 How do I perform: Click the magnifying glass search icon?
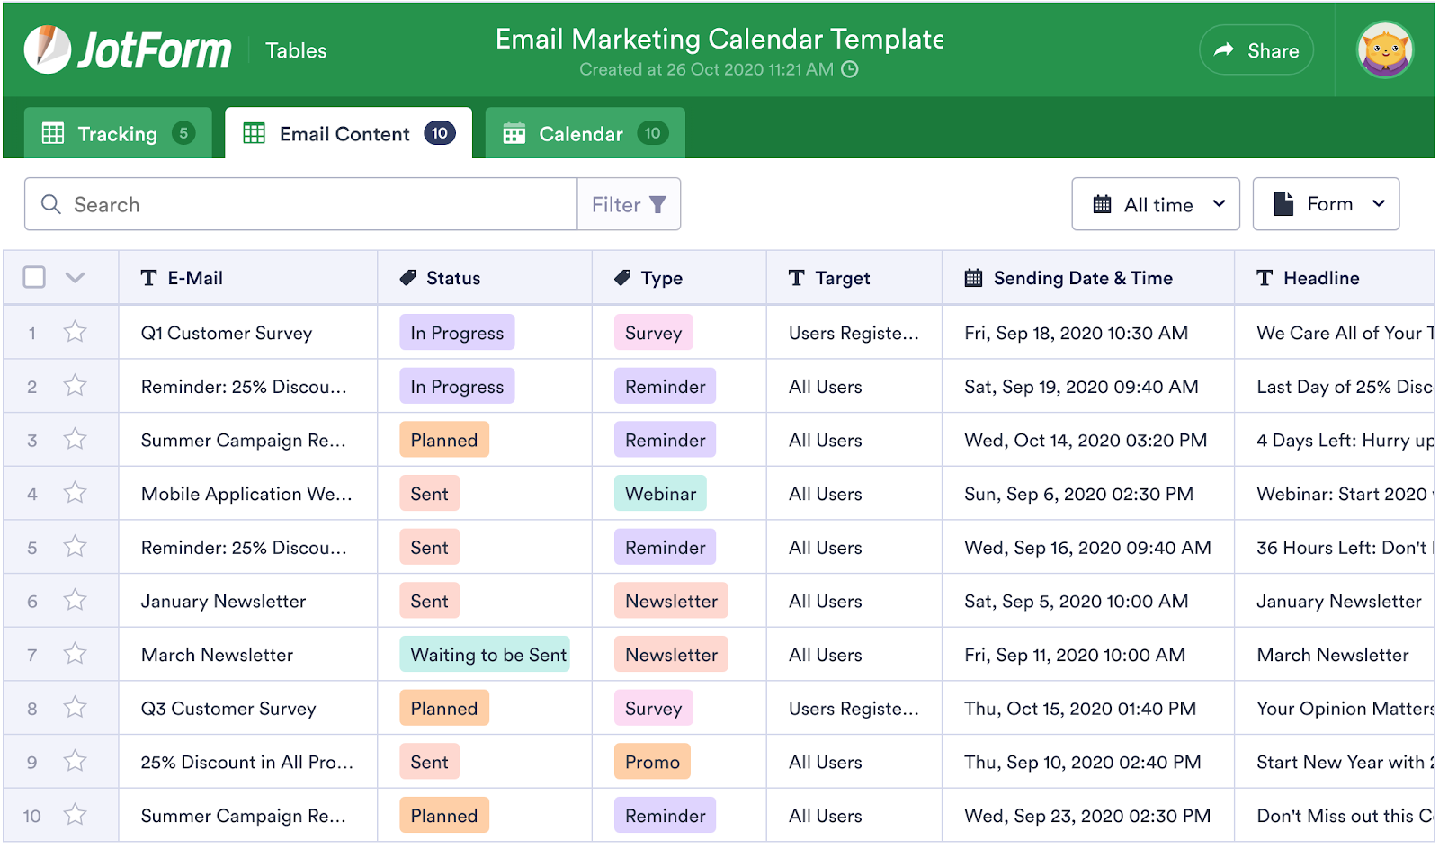[x=52, y=204]
